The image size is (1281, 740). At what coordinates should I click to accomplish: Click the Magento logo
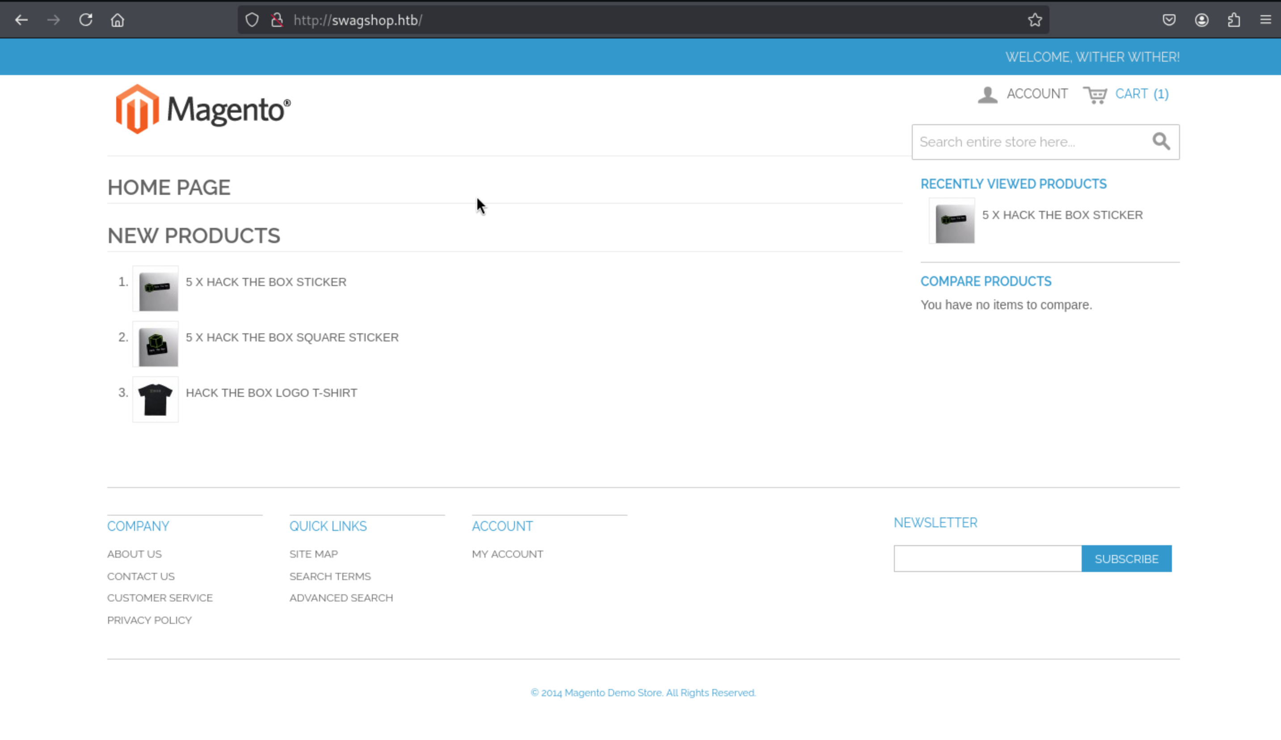click(203, 109)
